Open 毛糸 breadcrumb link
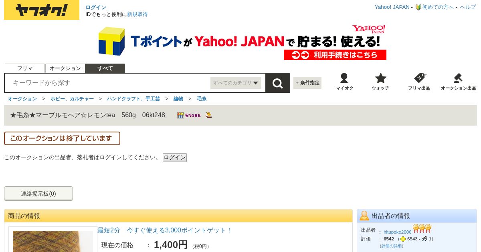The image size is (481, 252). (202, 99)
